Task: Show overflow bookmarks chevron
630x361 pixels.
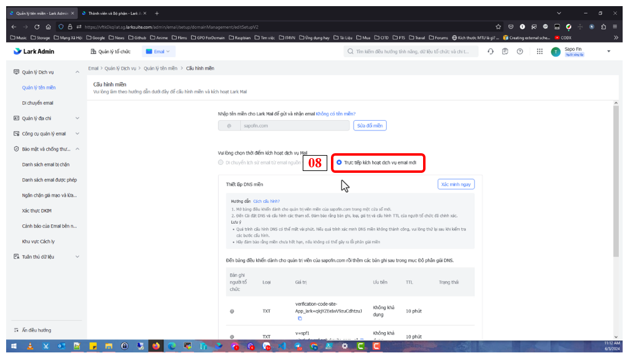Action: pos(616,38)
